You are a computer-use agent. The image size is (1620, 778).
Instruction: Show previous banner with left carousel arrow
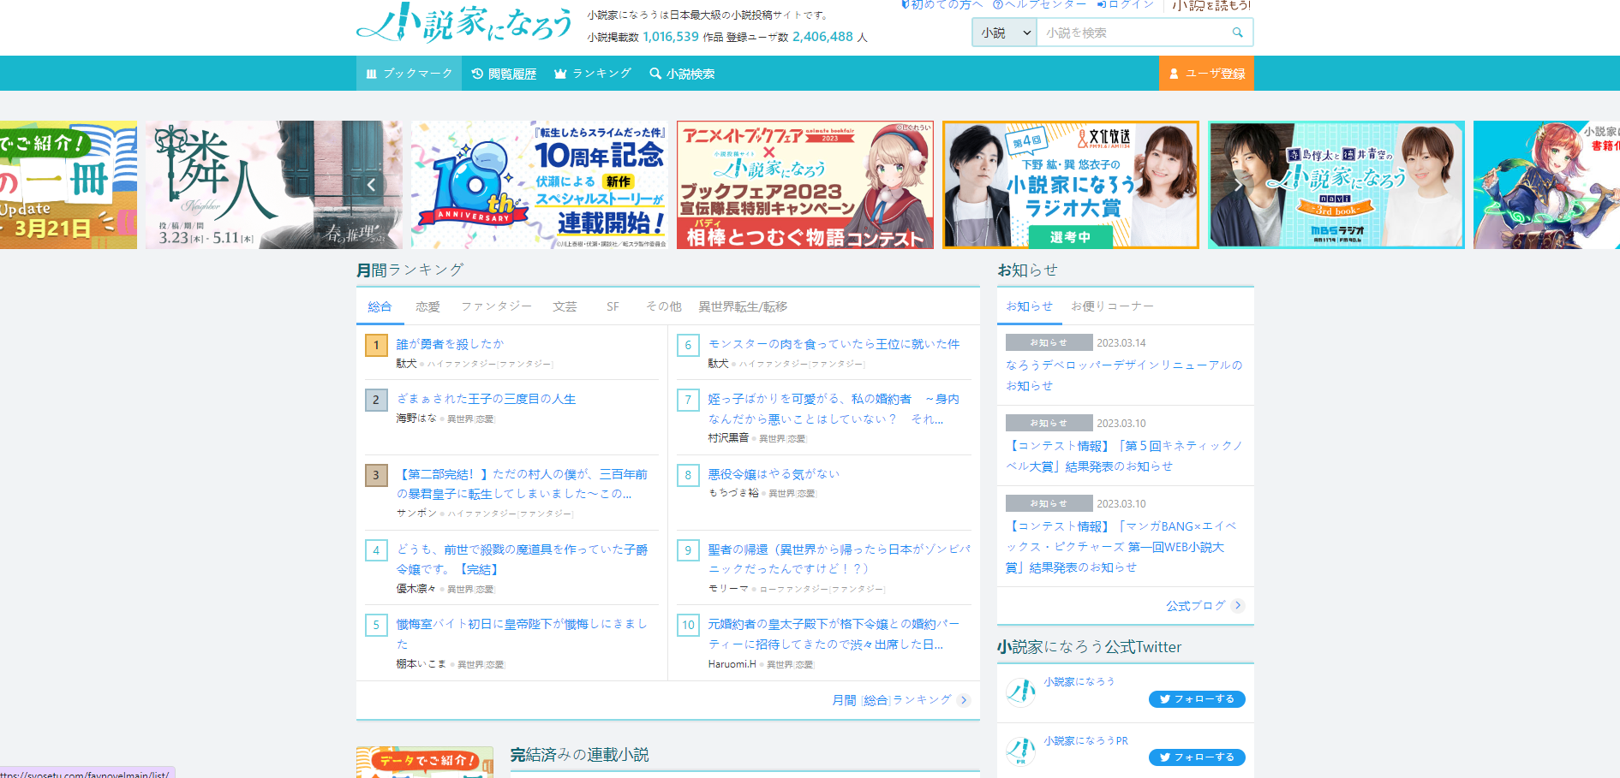pyautogui.click(x=371, y=185)
